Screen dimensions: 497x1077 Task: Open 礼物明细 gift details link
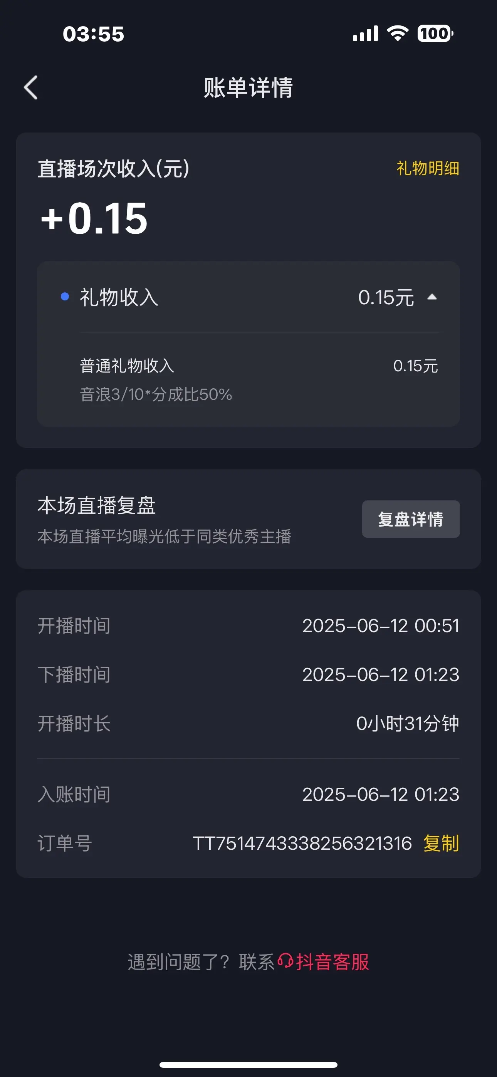428,168
